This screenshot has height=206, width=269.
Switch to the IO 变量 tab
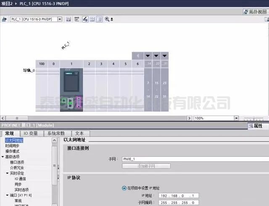tap(31, 133)
